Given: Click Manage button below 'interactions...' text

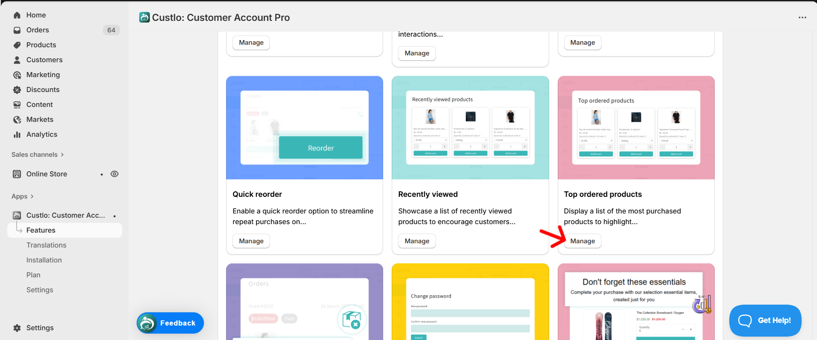Looking at the screenshot, I should [417, 53].
